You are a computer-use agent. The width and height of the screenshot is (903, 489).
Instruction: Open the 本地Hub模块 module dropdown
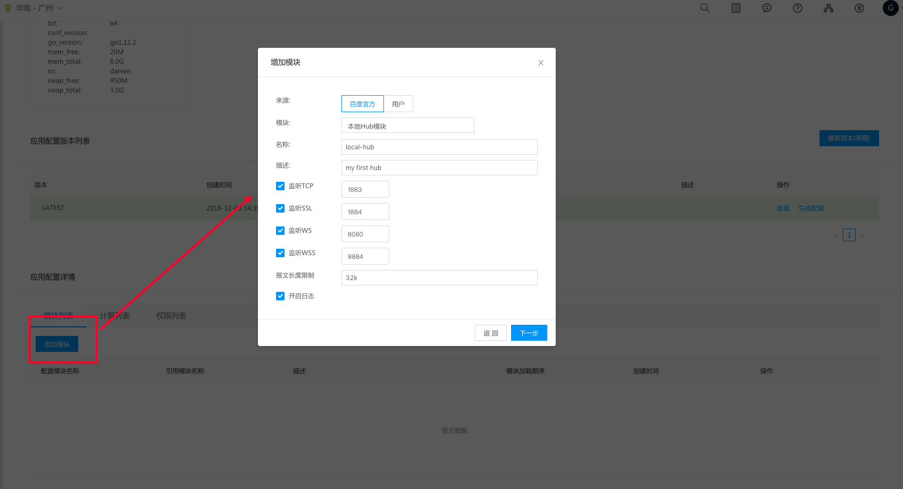point(407,125)
